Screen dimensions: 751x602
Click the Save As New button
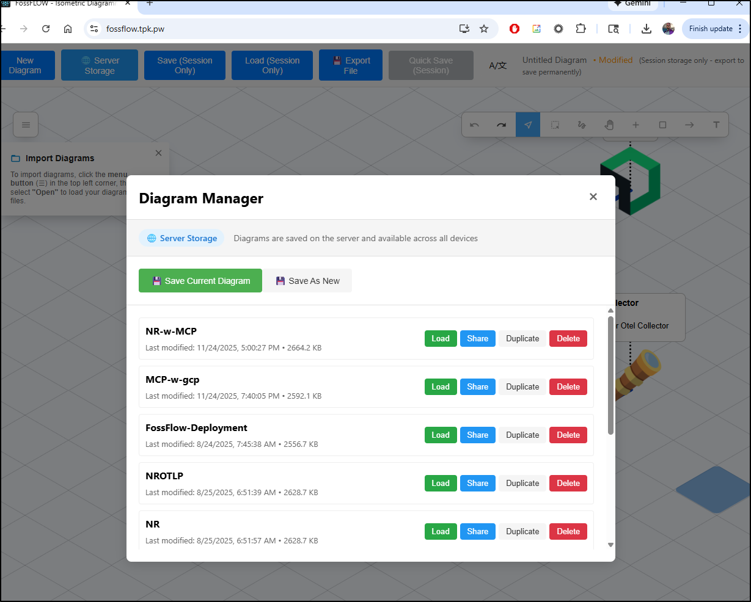click(x=307, y=281)
